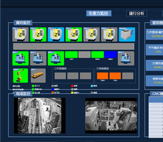
Task: Open the 運行分析 tab
Action: [x=137, y=13]
